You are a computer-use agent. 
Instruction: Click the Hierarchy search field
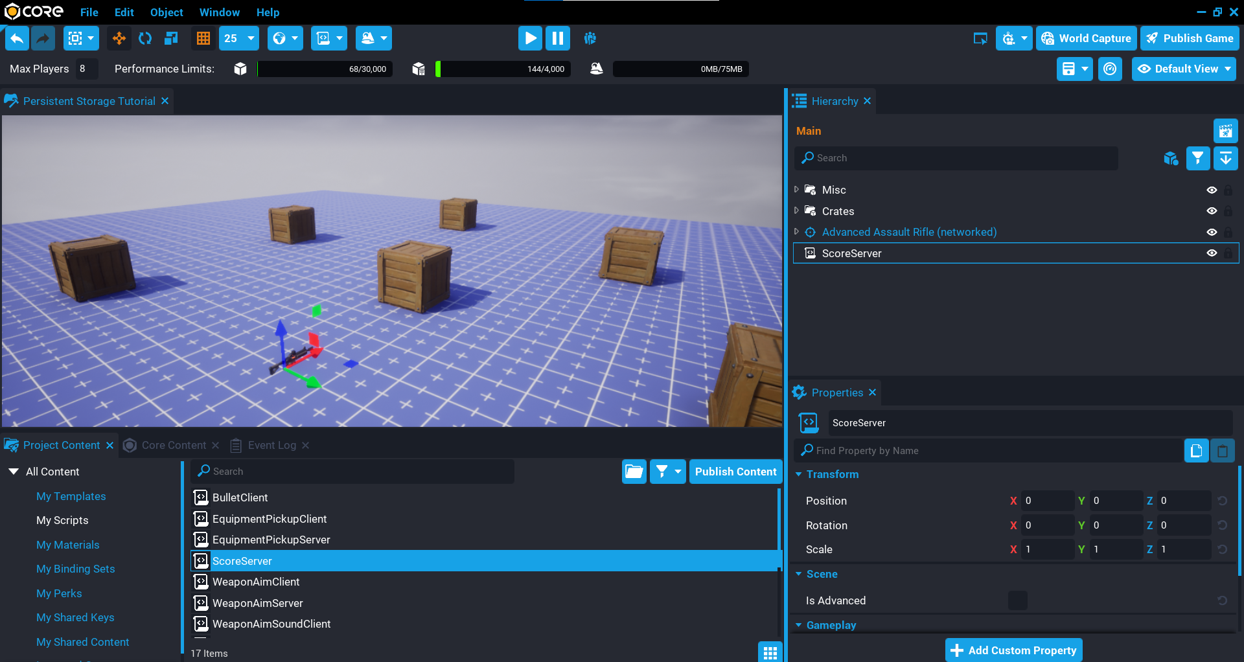coord(959,158)
